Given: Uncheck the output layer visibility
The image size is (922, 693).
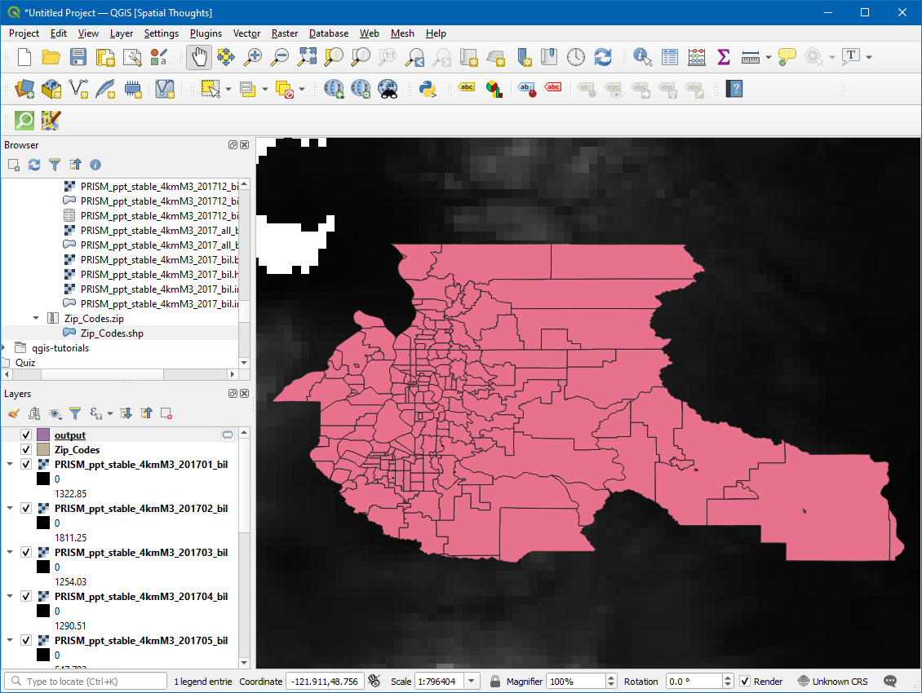Looking at the screenshot, I should 26,435.
